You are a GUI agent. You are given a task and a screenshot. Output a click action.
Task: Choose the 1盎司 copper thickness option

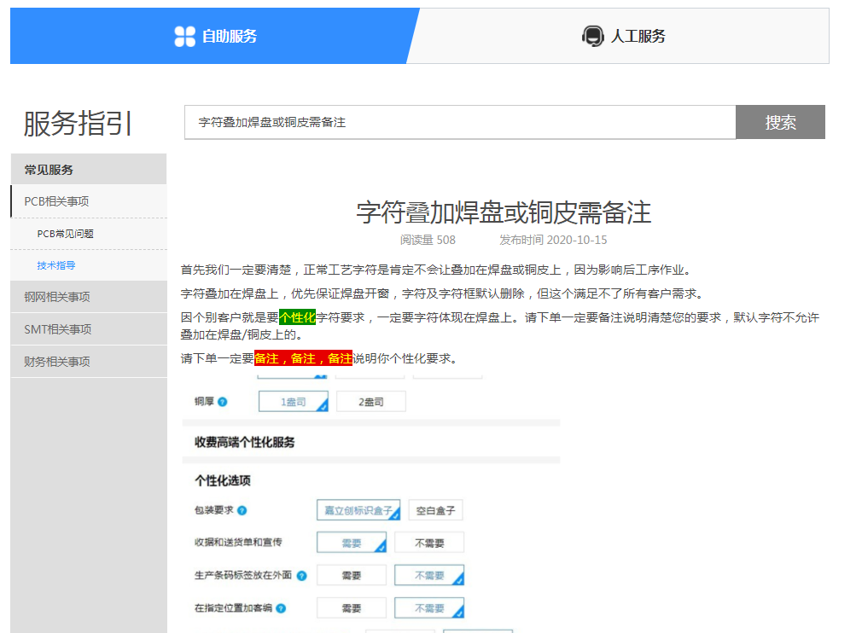[x=293, y=402]
